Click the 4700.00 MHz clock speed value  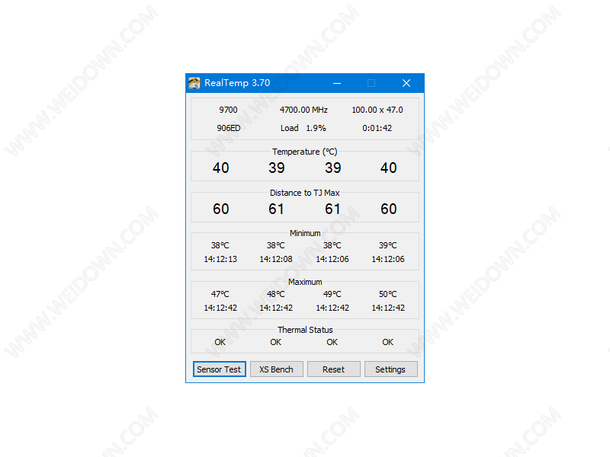[x=303, y=110]
